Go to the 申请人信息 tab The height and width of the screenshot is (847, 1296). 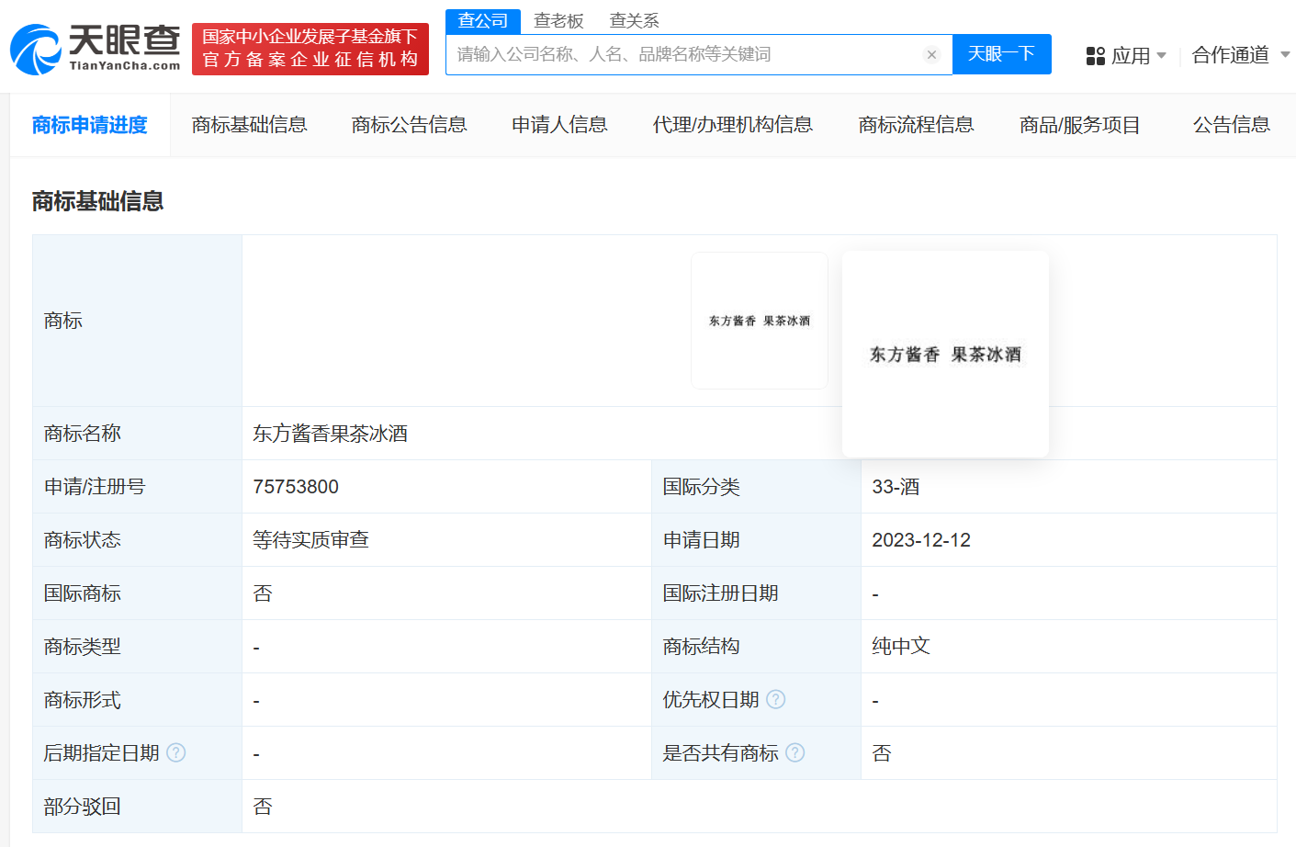559,125
